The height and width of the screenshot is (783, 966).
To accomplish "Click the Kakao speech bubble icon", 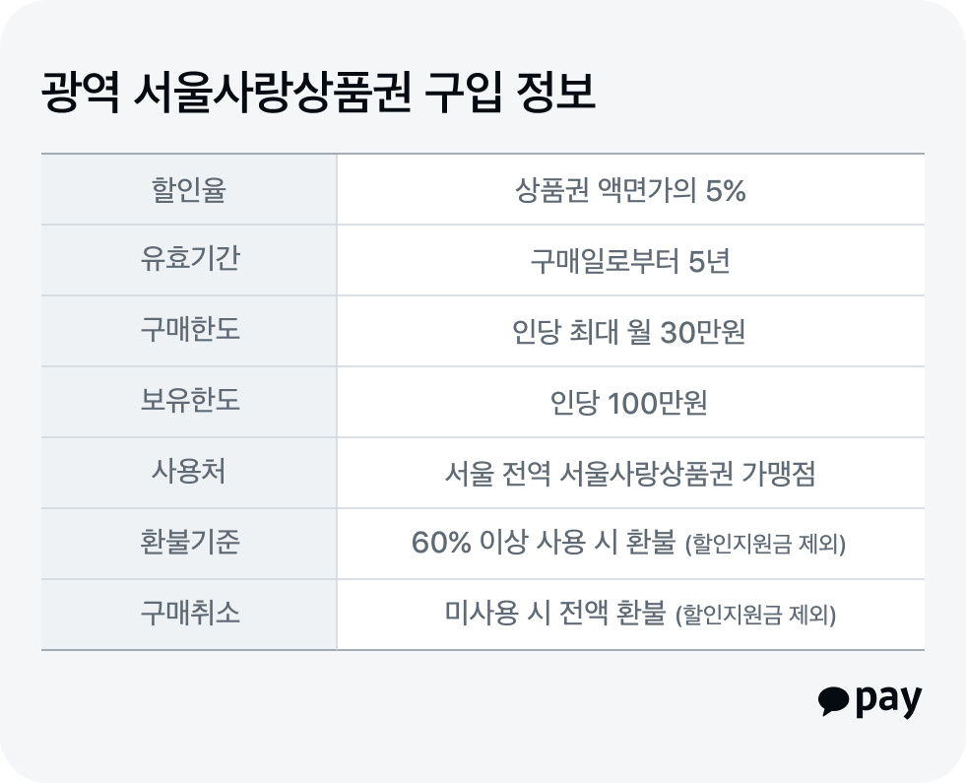I will [833, 699].
